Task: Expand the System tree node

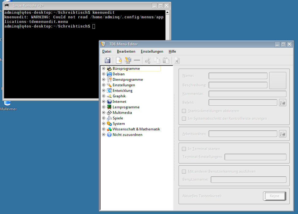Action: click(x=104, y=124)
